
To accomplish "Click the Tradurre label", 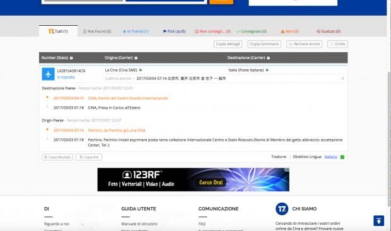I will (x=279, y=157).
